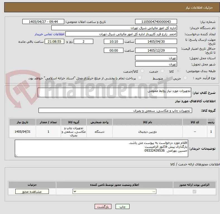This screenshot has height=214, width=220.
Task: Click the چاپ print button
Action: click(x=123, y=207)
